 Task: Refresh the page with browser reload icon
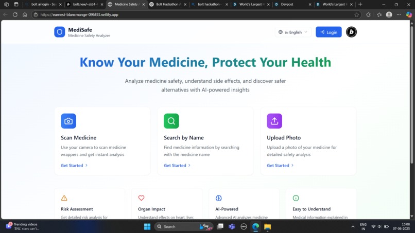coord(15,14)
